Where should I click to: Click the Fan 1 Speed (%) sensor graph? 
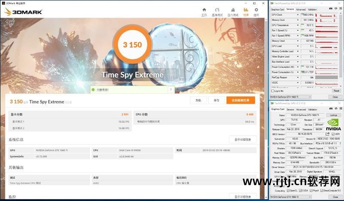coord(326,30)
